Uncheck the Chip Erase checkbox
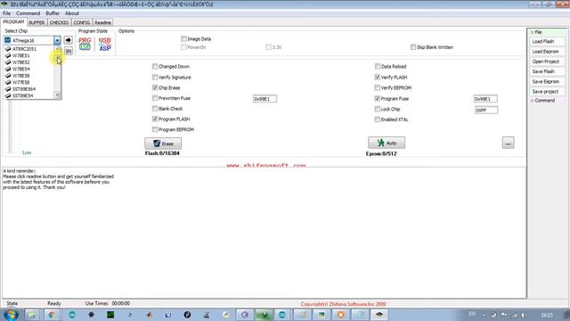The width and height of the screenshot is (570, 321). (x=155, y=87)
